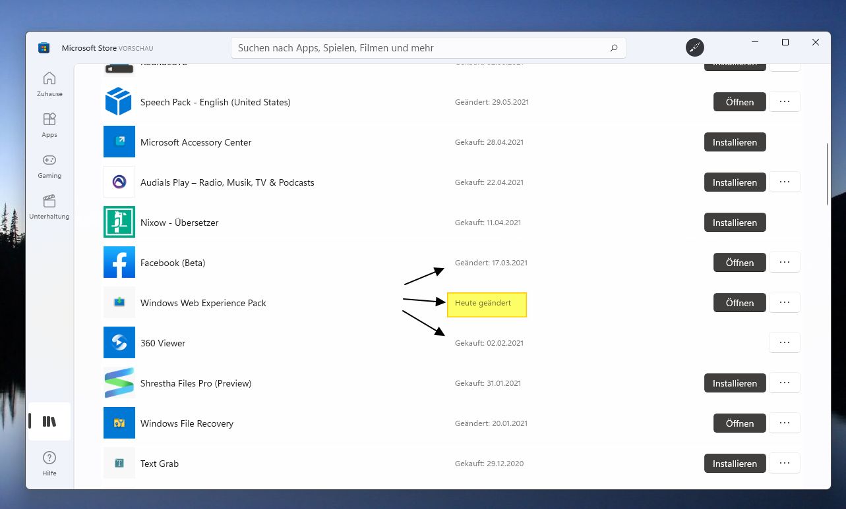Install Nixow - Übersetzer
Image resolution: width=846 pixels, height=509 pixels.
pos(735,223)
